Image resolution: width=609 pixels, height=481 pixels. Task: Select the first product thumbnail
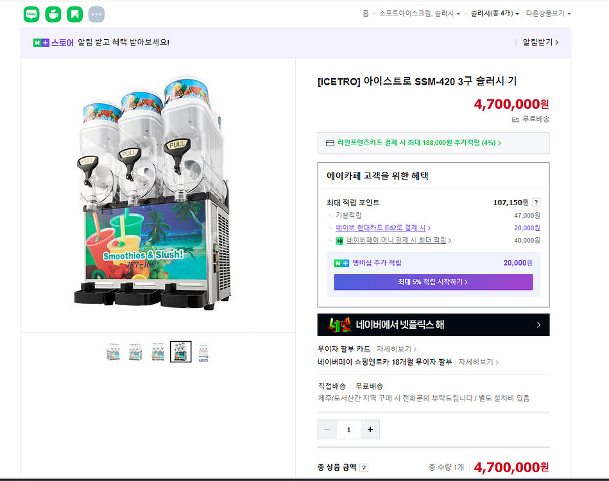point(114,351)
